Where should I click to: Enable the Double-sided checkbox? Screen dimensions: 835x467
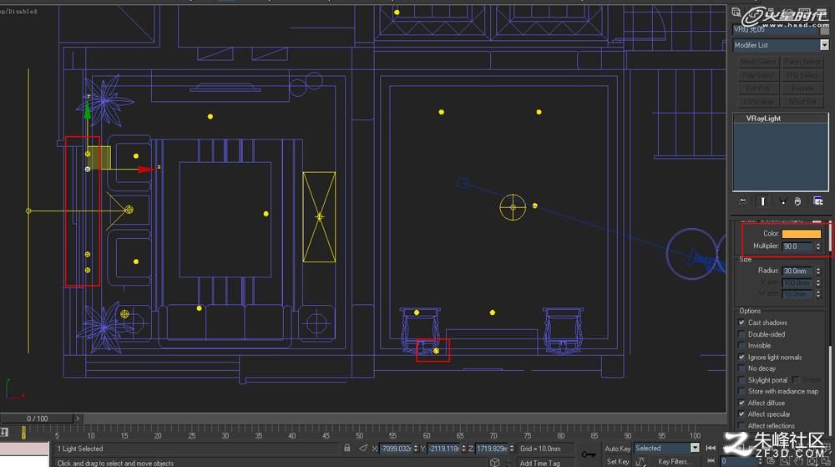coord(741,334)
